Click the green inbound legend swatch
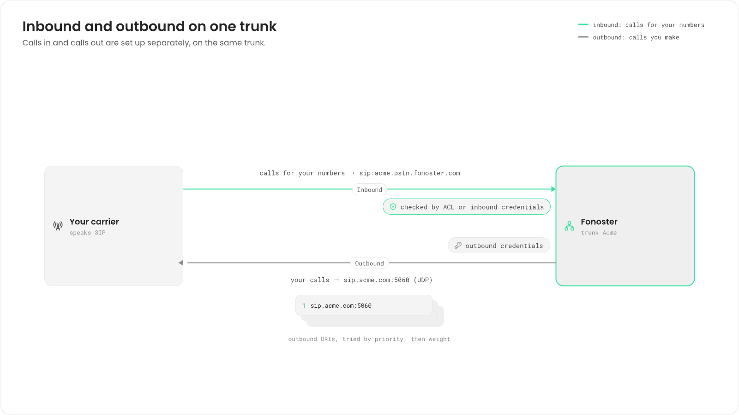 point(583,24)
